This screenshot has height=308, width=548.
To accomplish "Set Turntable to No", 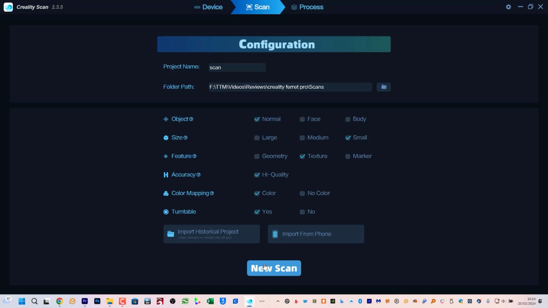I will [x=302, y=212].
